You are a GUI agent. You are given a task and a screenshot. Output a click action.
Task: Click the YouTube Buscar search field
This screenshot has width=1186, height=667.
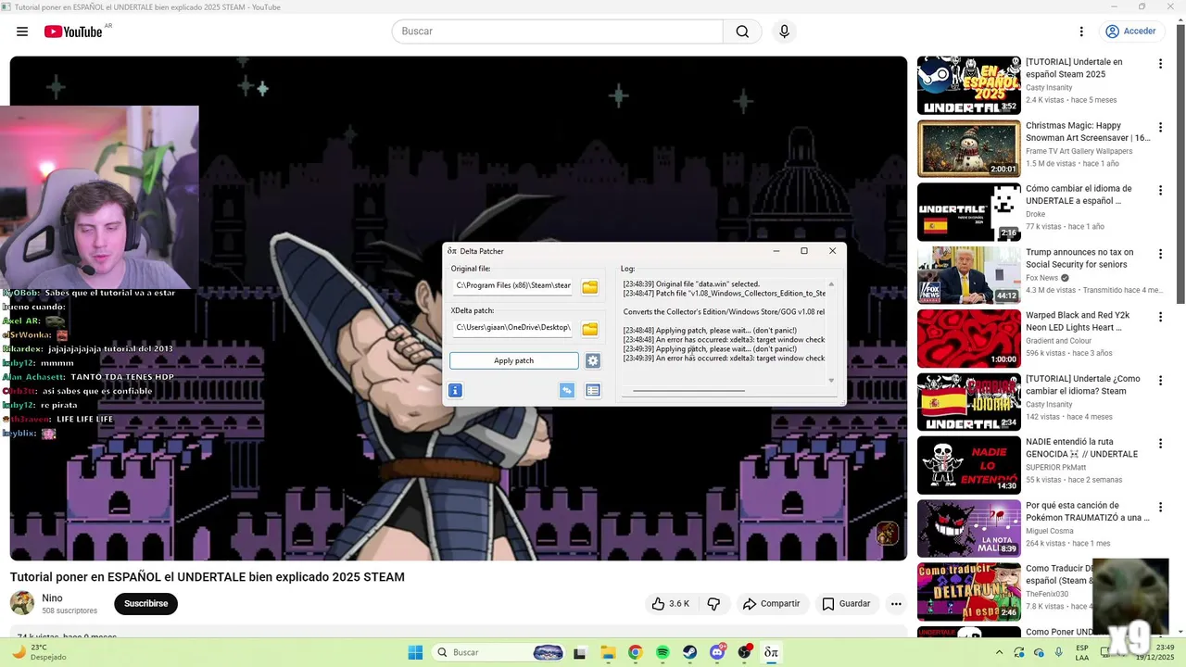click(x=557, y=31)
